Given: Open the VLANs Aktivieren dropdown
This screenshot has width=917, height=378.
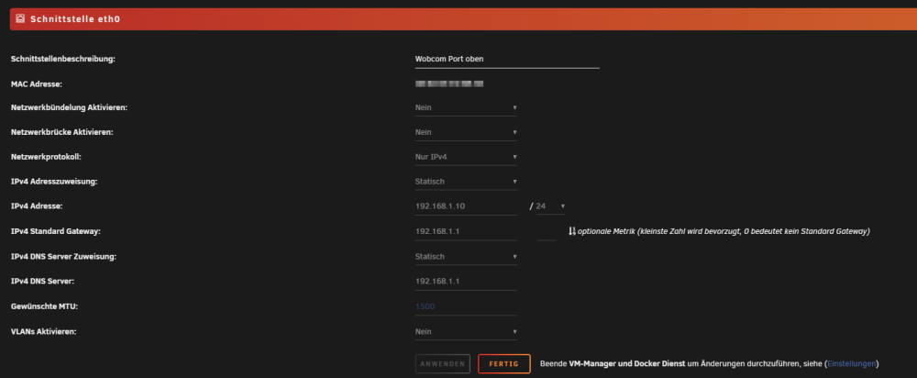Looking at the screenshot, I should click(x=466, y=331).
